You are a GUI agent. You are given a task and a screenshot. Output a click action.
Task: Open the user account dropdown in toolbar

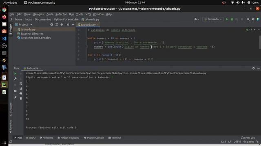pyautogui.click(x=197, y=19)
